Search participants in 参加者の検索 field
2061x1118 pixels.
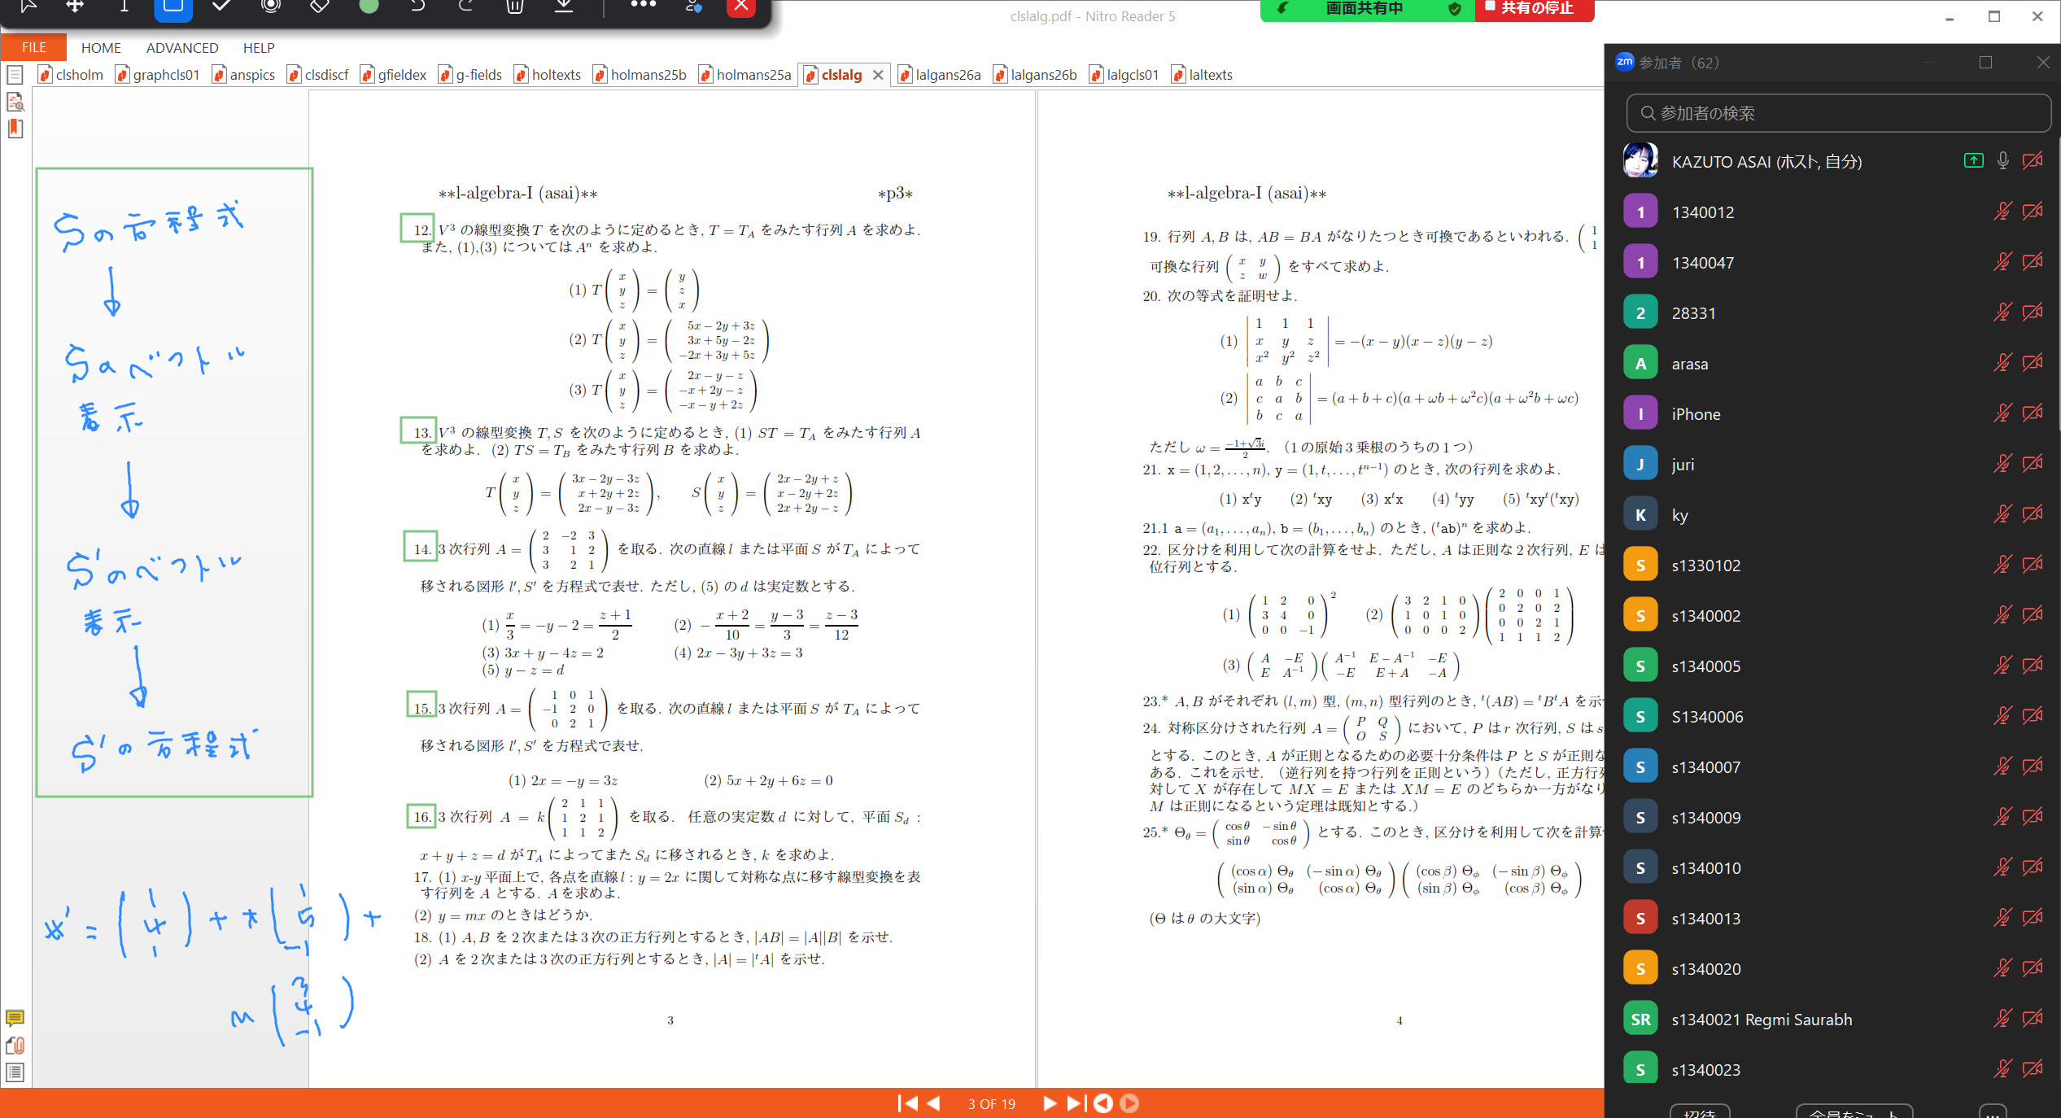[1838, 113]
